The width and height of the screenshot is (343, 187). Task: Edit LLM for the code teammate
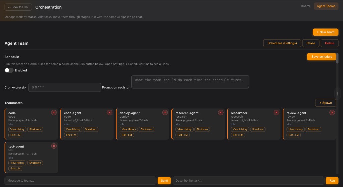tap(15, 135)
